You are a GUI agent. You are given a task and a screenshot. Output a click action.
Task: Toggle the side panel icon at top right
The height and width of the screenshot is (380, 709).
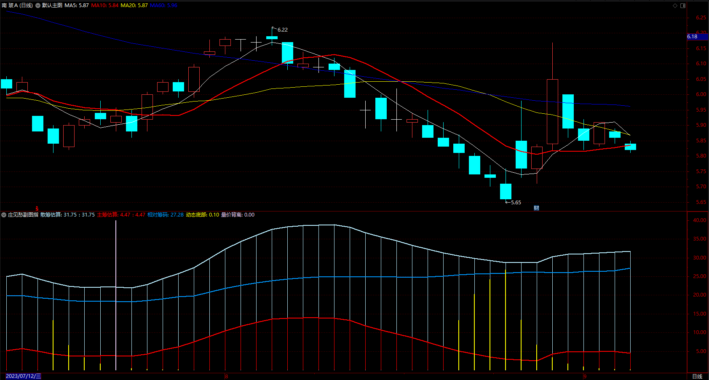tap(683, 5)
